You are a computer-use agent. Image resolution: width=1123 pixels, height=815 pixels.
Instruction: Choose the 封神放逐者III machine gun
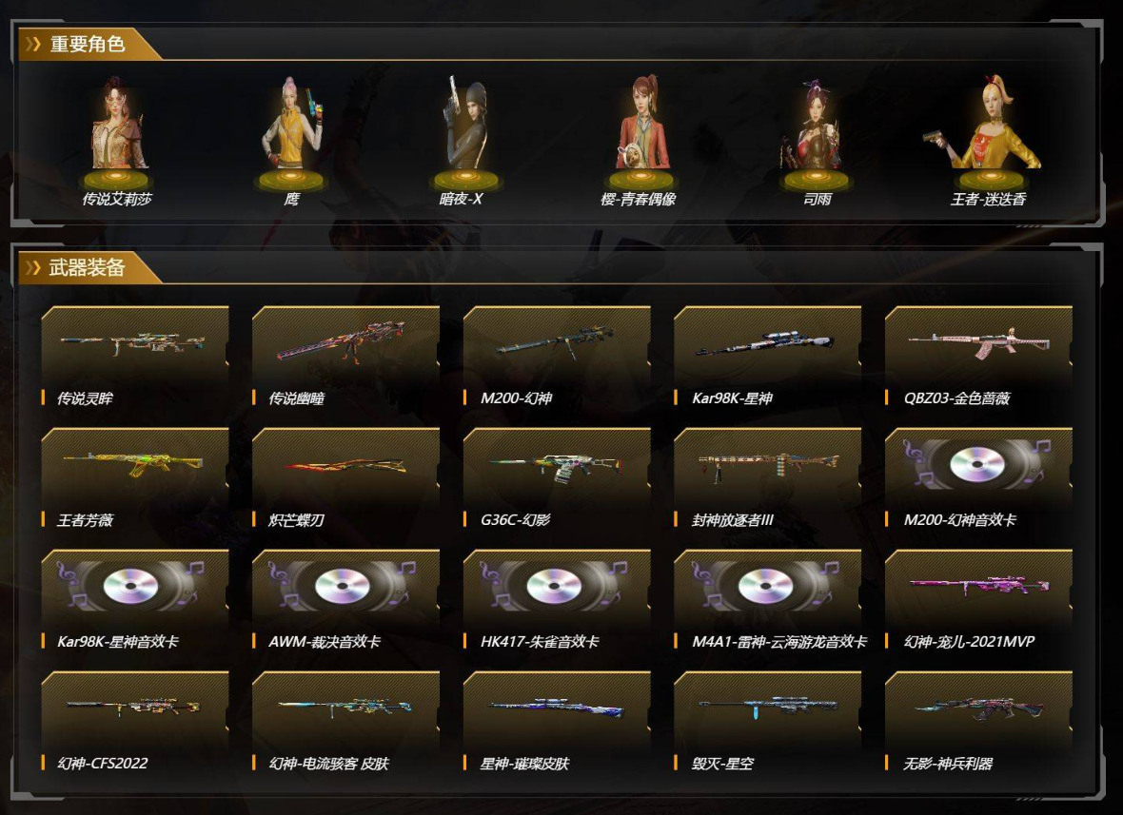pos(767,479)
